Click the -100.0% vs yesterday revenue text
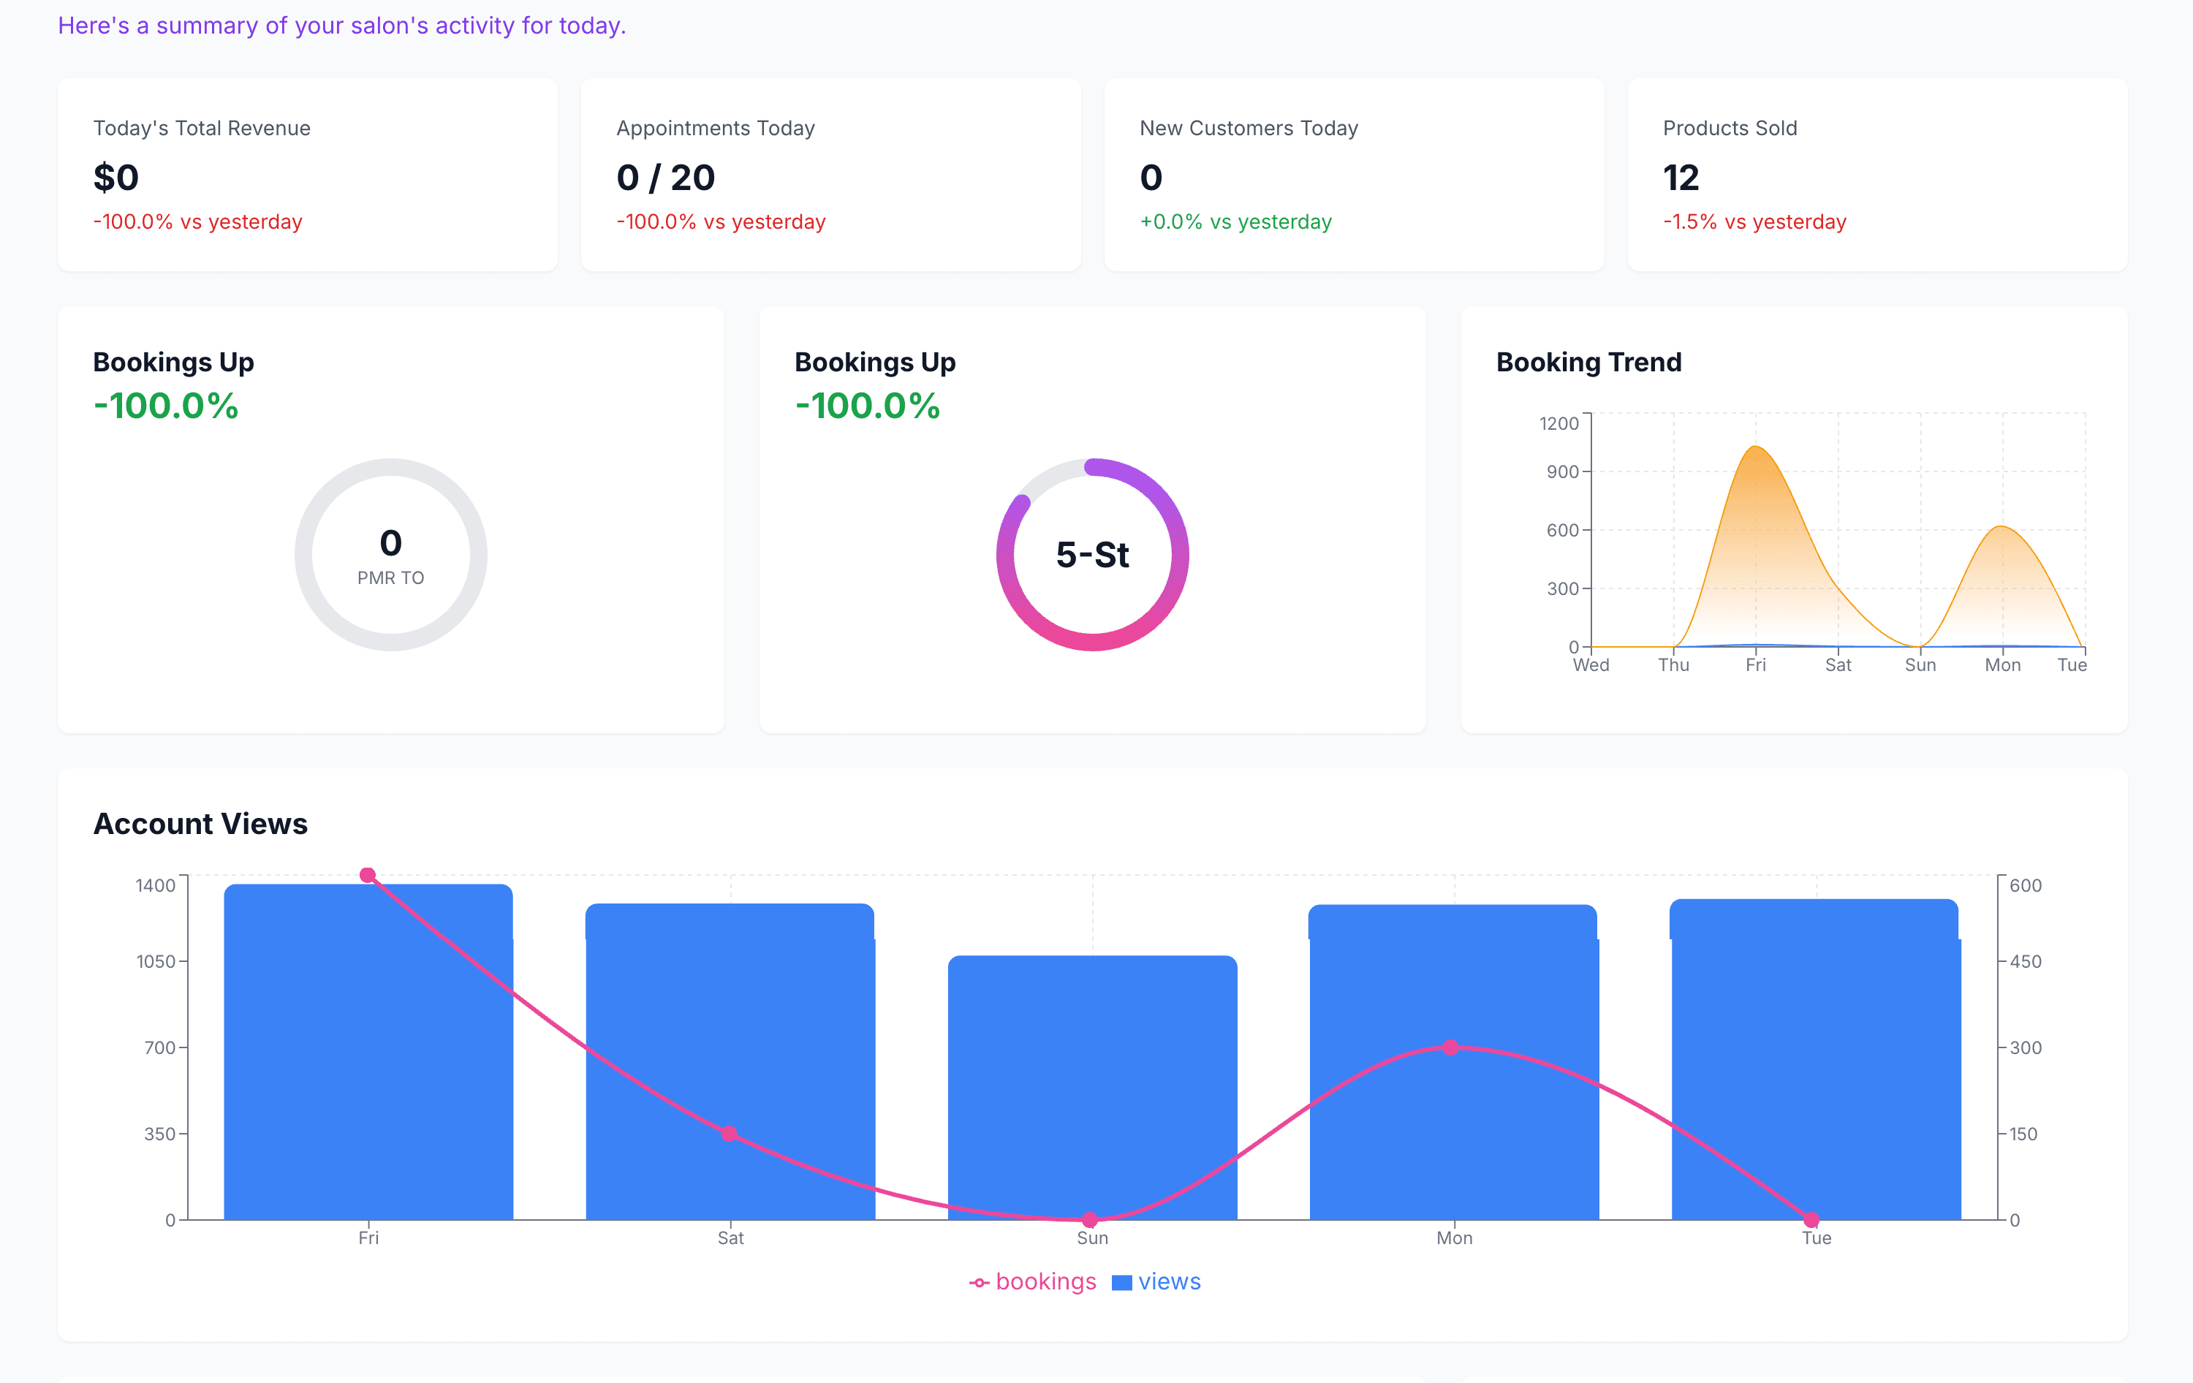 tap(197, 221)
